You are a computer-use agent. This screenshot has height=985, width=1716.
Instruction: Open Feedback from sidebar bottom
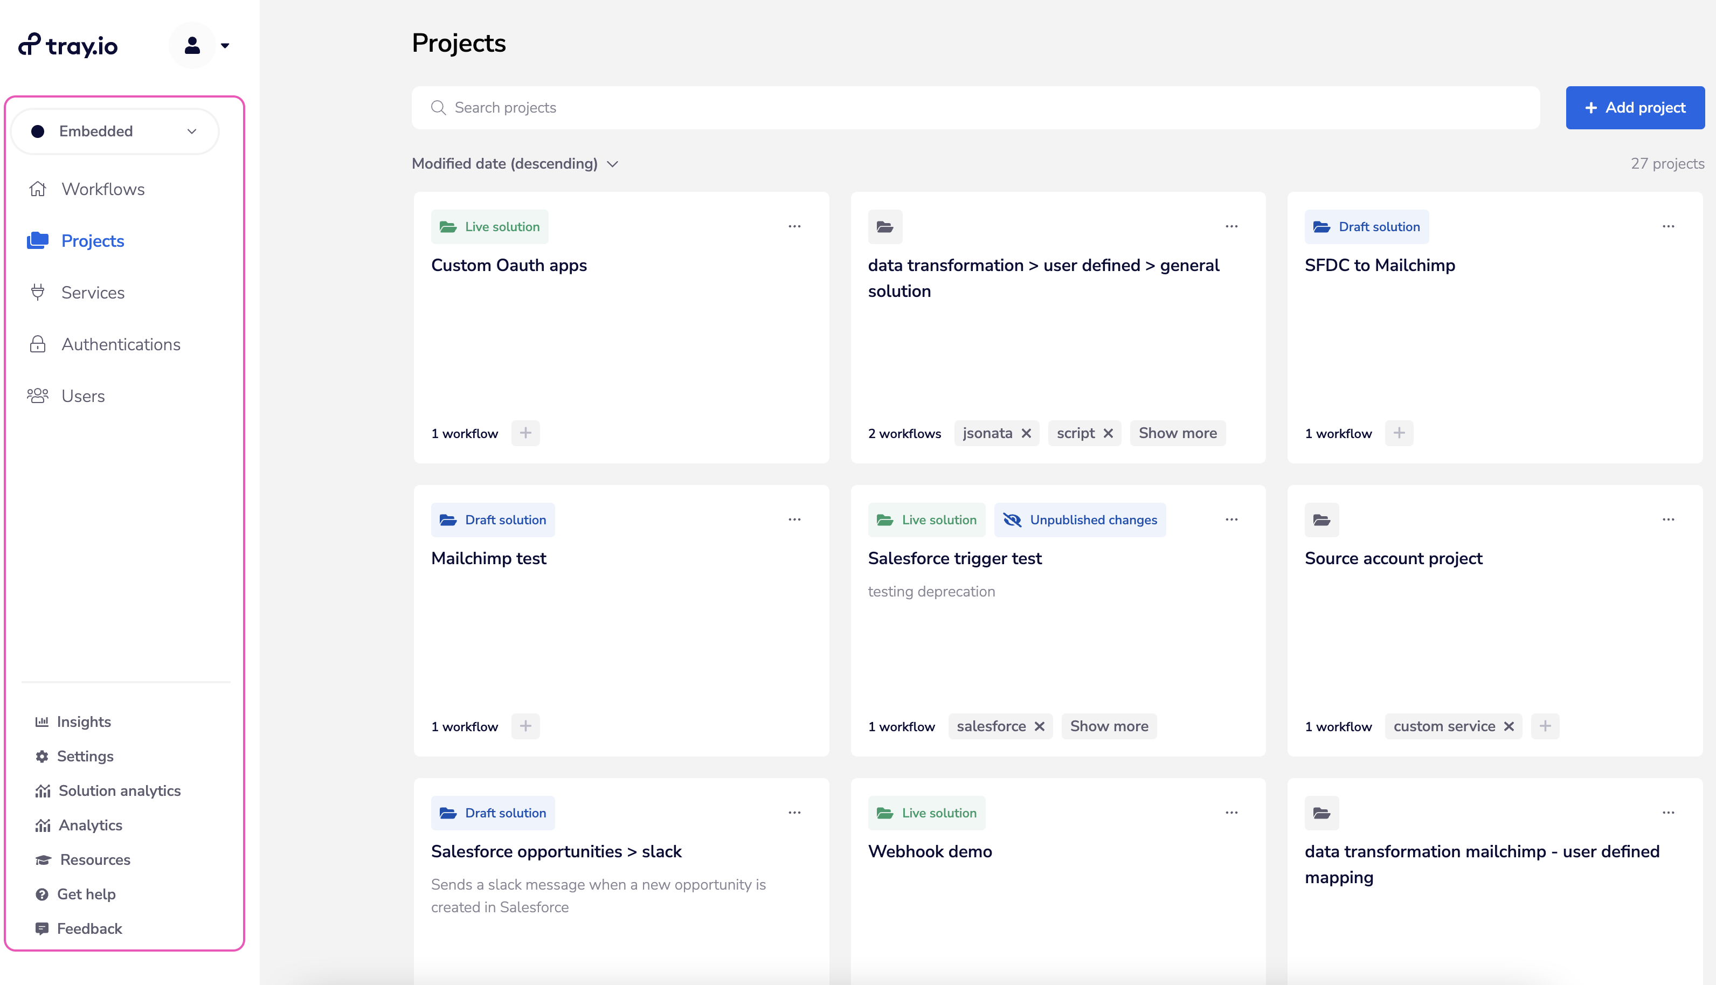(x=88, y=929)
